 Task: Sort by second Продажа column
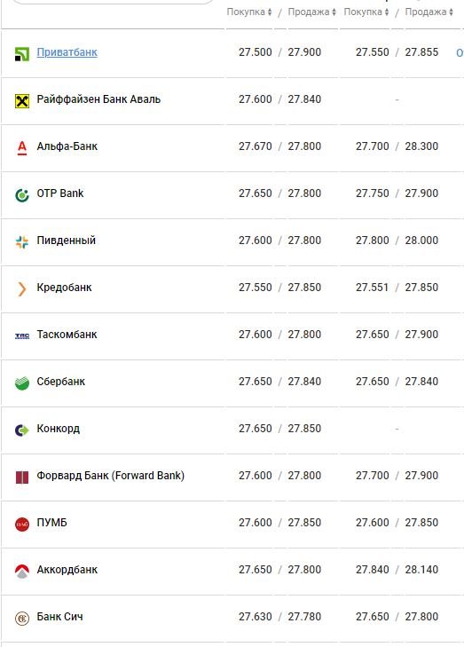coord(429,12)
